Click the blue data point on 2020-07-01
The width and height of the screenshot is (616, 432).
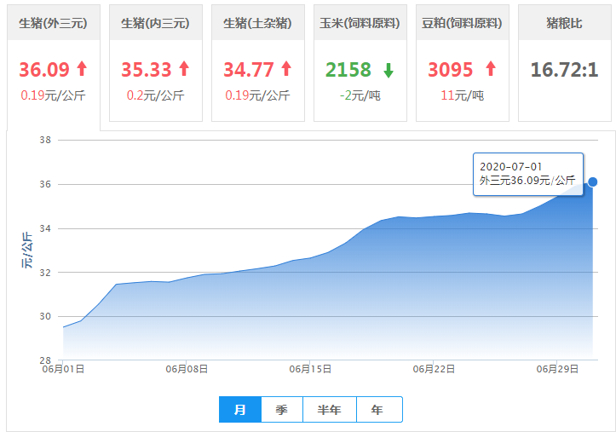[x=593, y=181]
